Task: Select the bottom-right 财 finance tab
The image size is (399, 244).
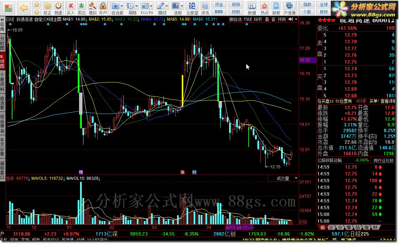Action: 375,227
